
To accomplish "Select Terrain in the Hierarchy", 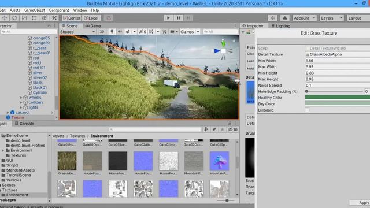I will click(x=17, y=117).
